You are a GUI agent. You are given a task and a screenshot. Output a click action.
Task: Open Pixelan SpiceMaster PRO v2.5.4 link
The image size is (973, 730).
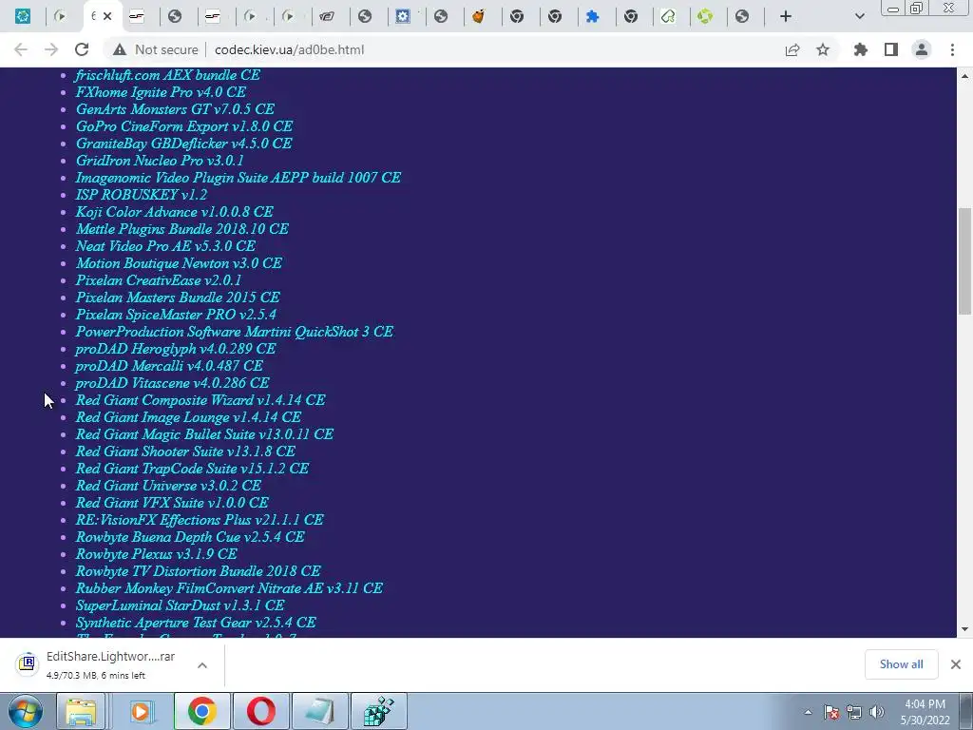click(x=176, y=314)
